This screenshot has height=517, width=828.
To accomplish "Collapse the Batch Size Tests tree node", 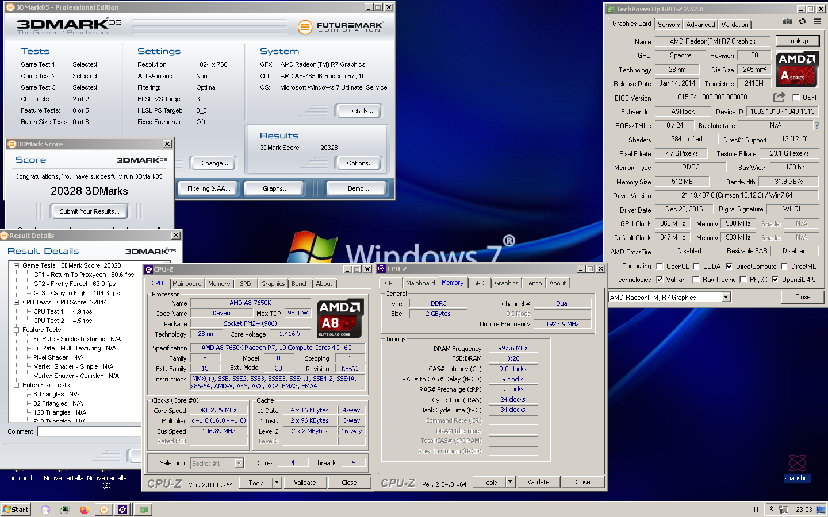I will [x=17, y=385].
